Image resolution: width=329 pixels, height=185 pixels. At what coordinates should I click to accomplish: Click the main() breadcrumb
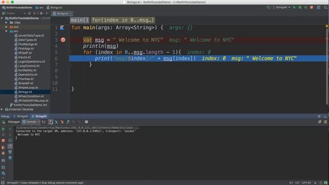[x=80, y=20]
